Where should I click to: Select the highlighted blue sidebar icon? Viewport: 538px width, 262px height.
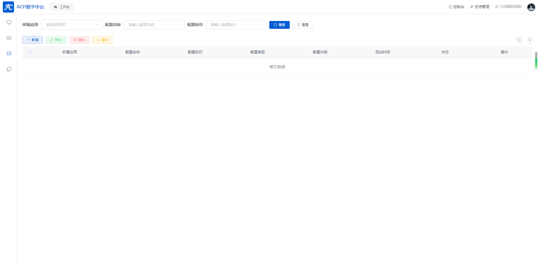[x=9, y=53]
